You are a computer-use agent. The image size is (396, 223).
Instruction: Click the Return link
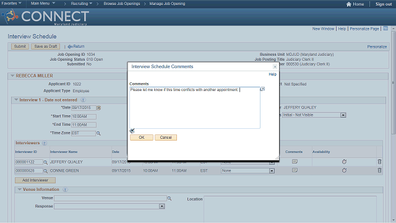pos(76,46)
